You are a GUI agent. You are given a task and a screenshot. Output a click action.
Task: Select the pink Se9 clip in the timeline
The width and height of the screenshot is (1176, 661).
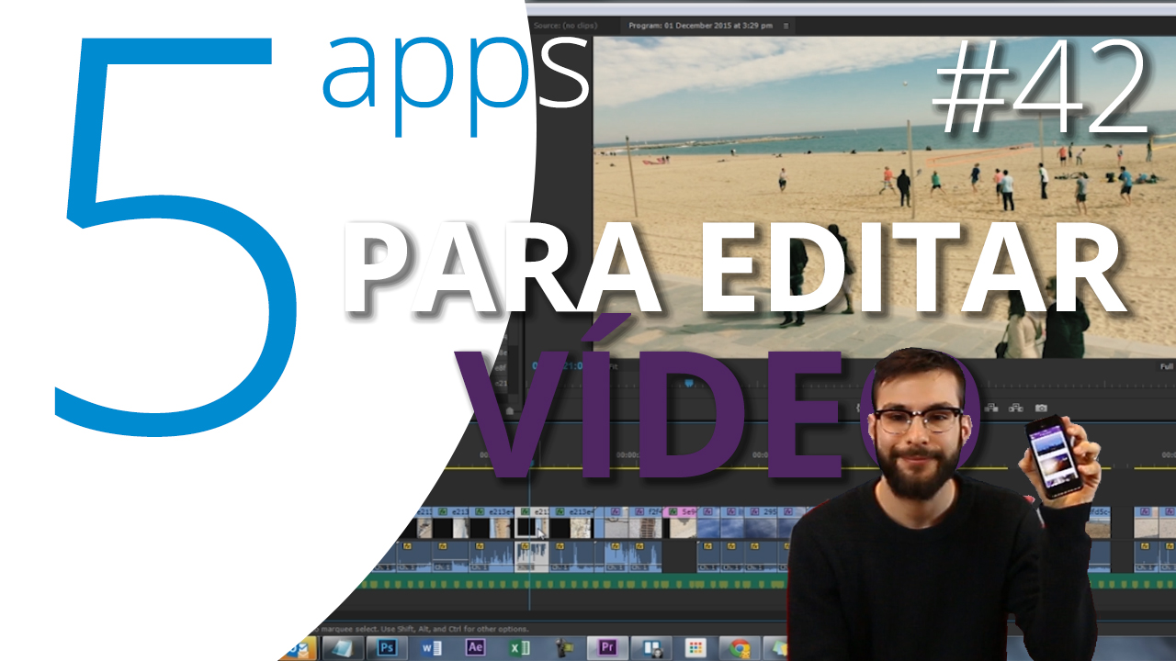pyautogui.click(x=682, y=510)
